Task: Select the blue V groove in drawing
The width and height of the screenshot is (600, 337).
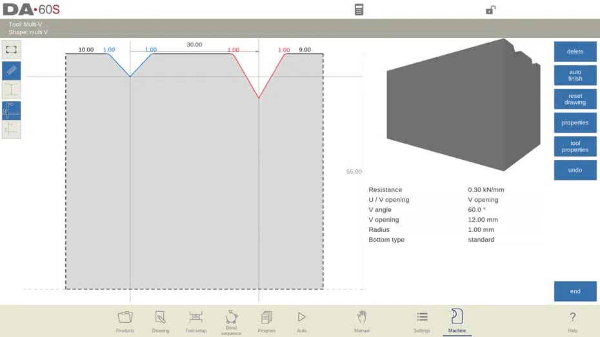Action: point(130,65)
